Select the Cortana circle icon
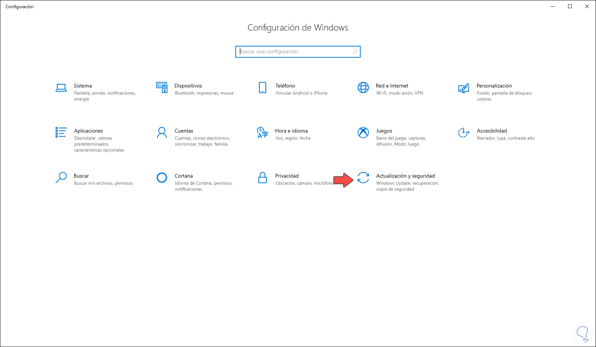Viewport: 596px width, 347px height. coord(162,178)
